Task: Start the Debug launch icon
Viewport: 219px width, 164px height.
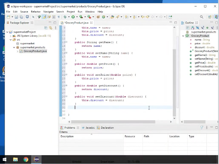Action: [x=65, y=17]
